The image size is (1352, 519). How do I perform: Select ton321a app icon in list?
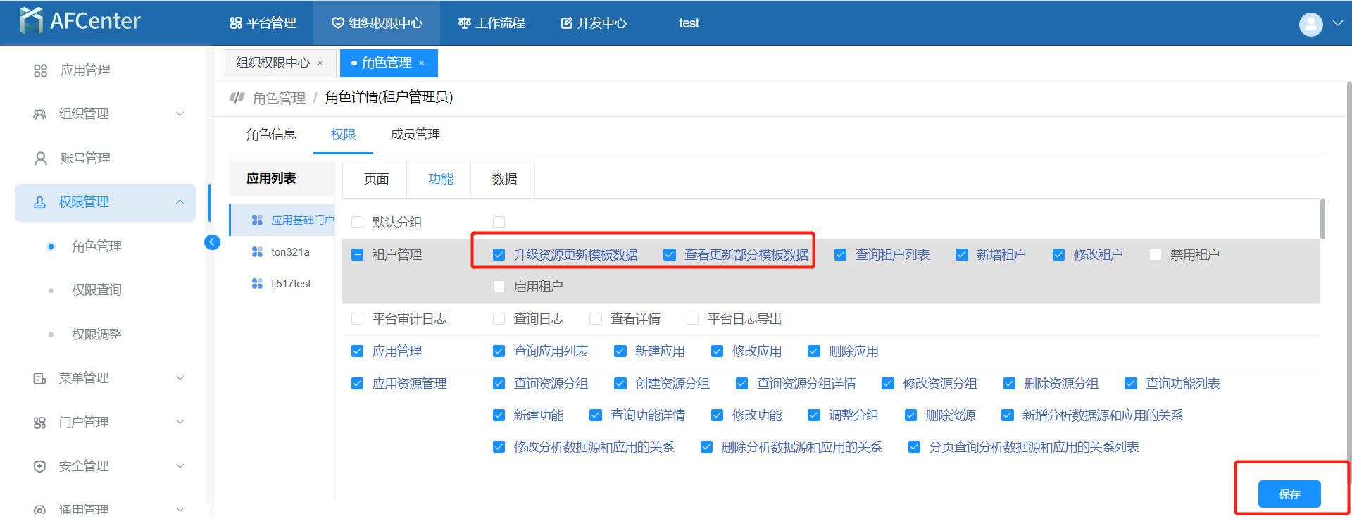[x=257, y=252]
